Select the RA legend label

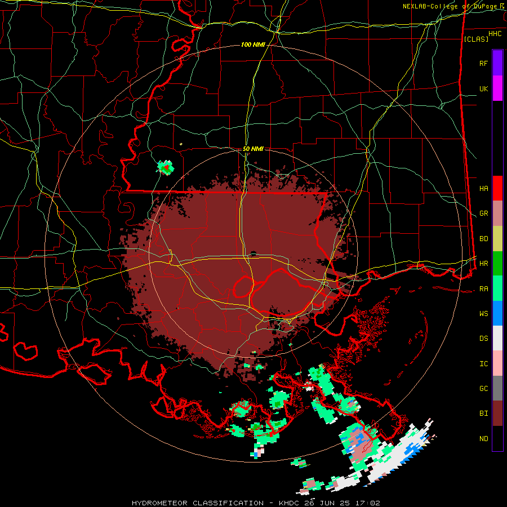483,289
